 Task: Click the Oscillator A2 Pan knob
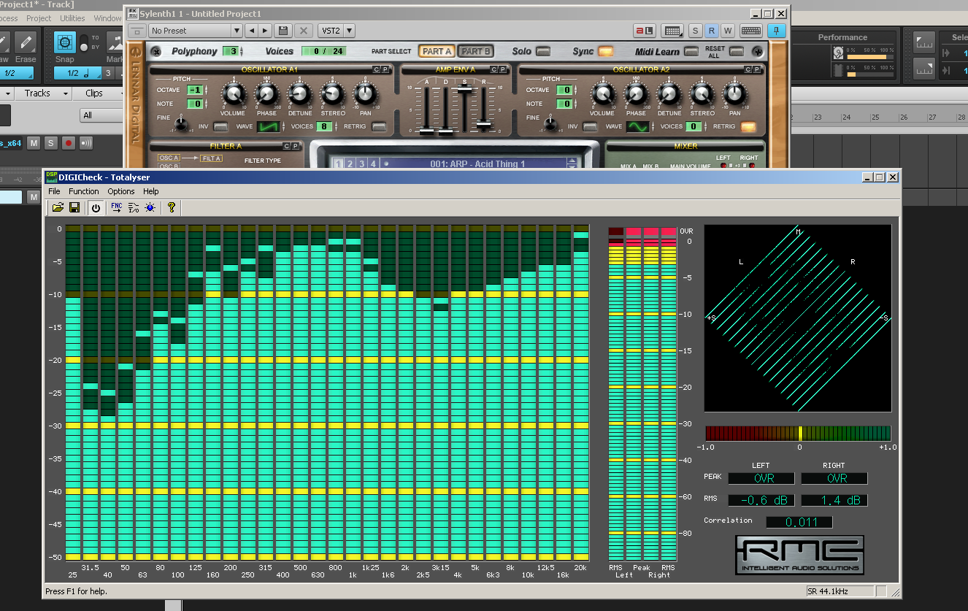pos(734,93)
